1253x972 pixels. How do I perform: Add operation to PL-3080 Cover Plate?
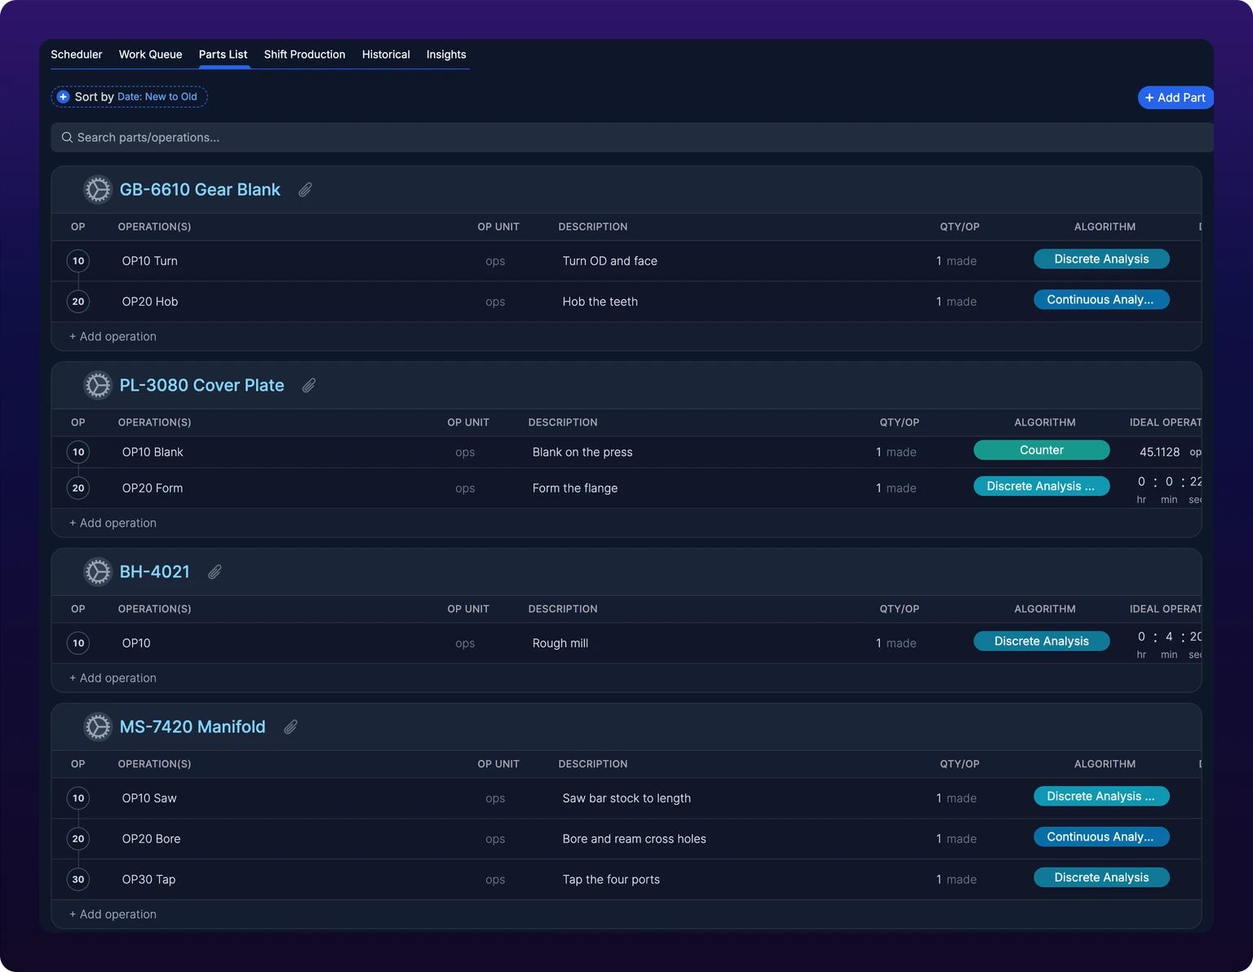113,524
